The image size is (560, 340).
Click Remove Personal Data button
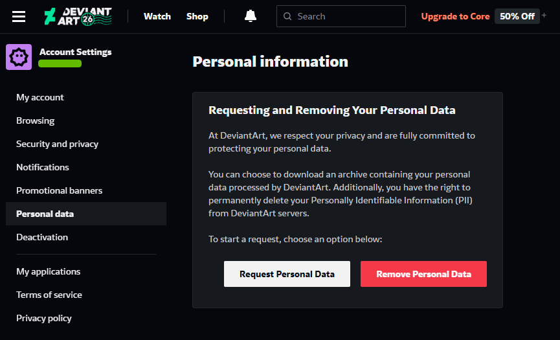[423, 274]
